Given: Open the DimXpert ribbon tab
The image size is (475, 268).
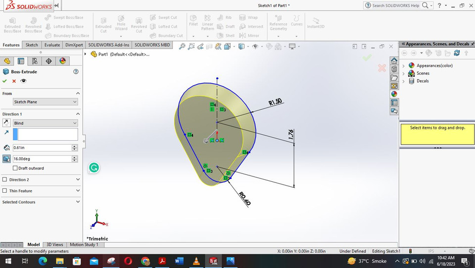Looking at the screenshot, I should click(74, 45).
